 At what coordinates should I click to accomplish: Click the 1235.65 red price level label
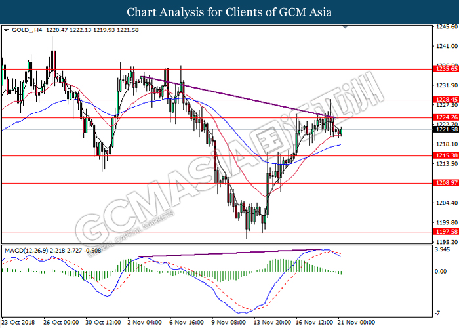point(447,69)
